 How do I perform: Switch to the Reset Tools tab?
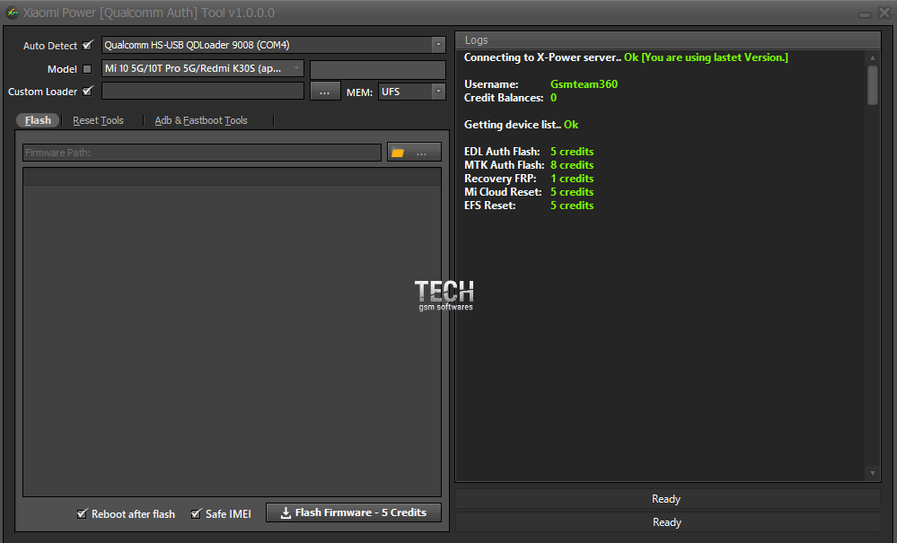point(98,120)
